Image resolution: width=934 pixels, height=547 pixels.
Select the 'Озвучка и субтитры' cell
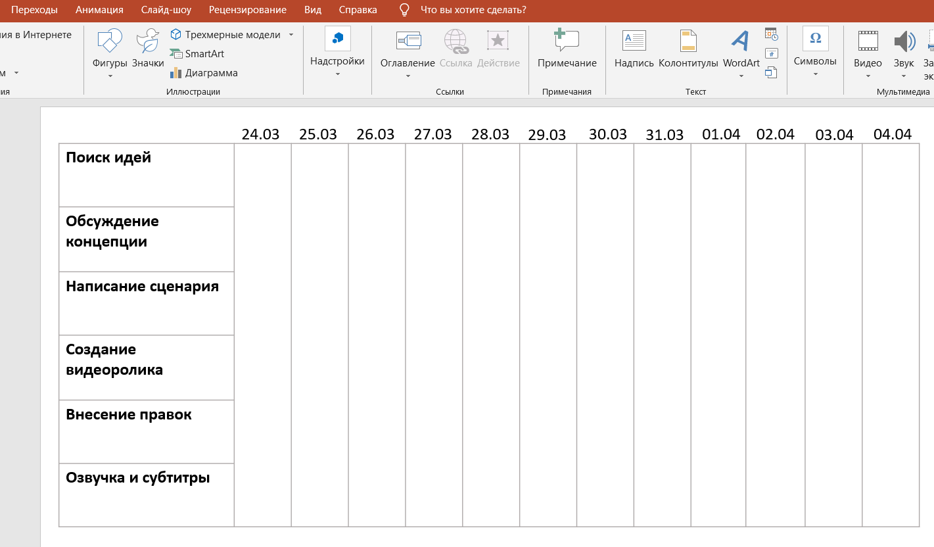(x=147, y=495)
